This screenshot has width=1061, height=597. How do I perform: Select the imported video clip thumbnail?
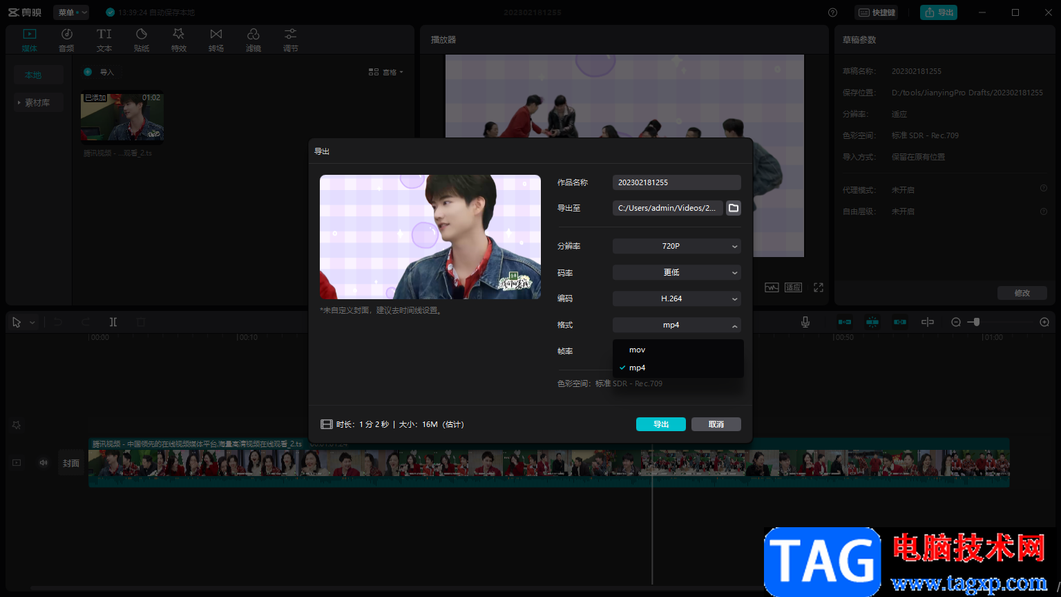(122, 117)
